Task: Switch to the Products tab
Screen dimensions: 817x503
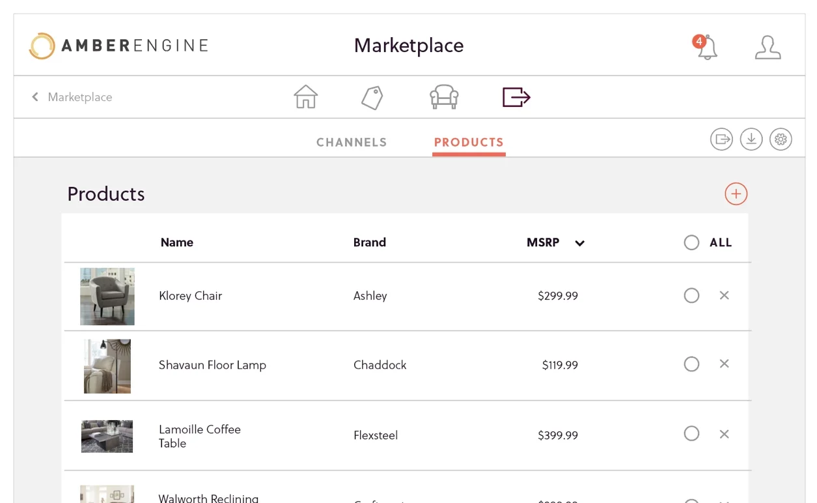Action: click(x=469, y=142)
